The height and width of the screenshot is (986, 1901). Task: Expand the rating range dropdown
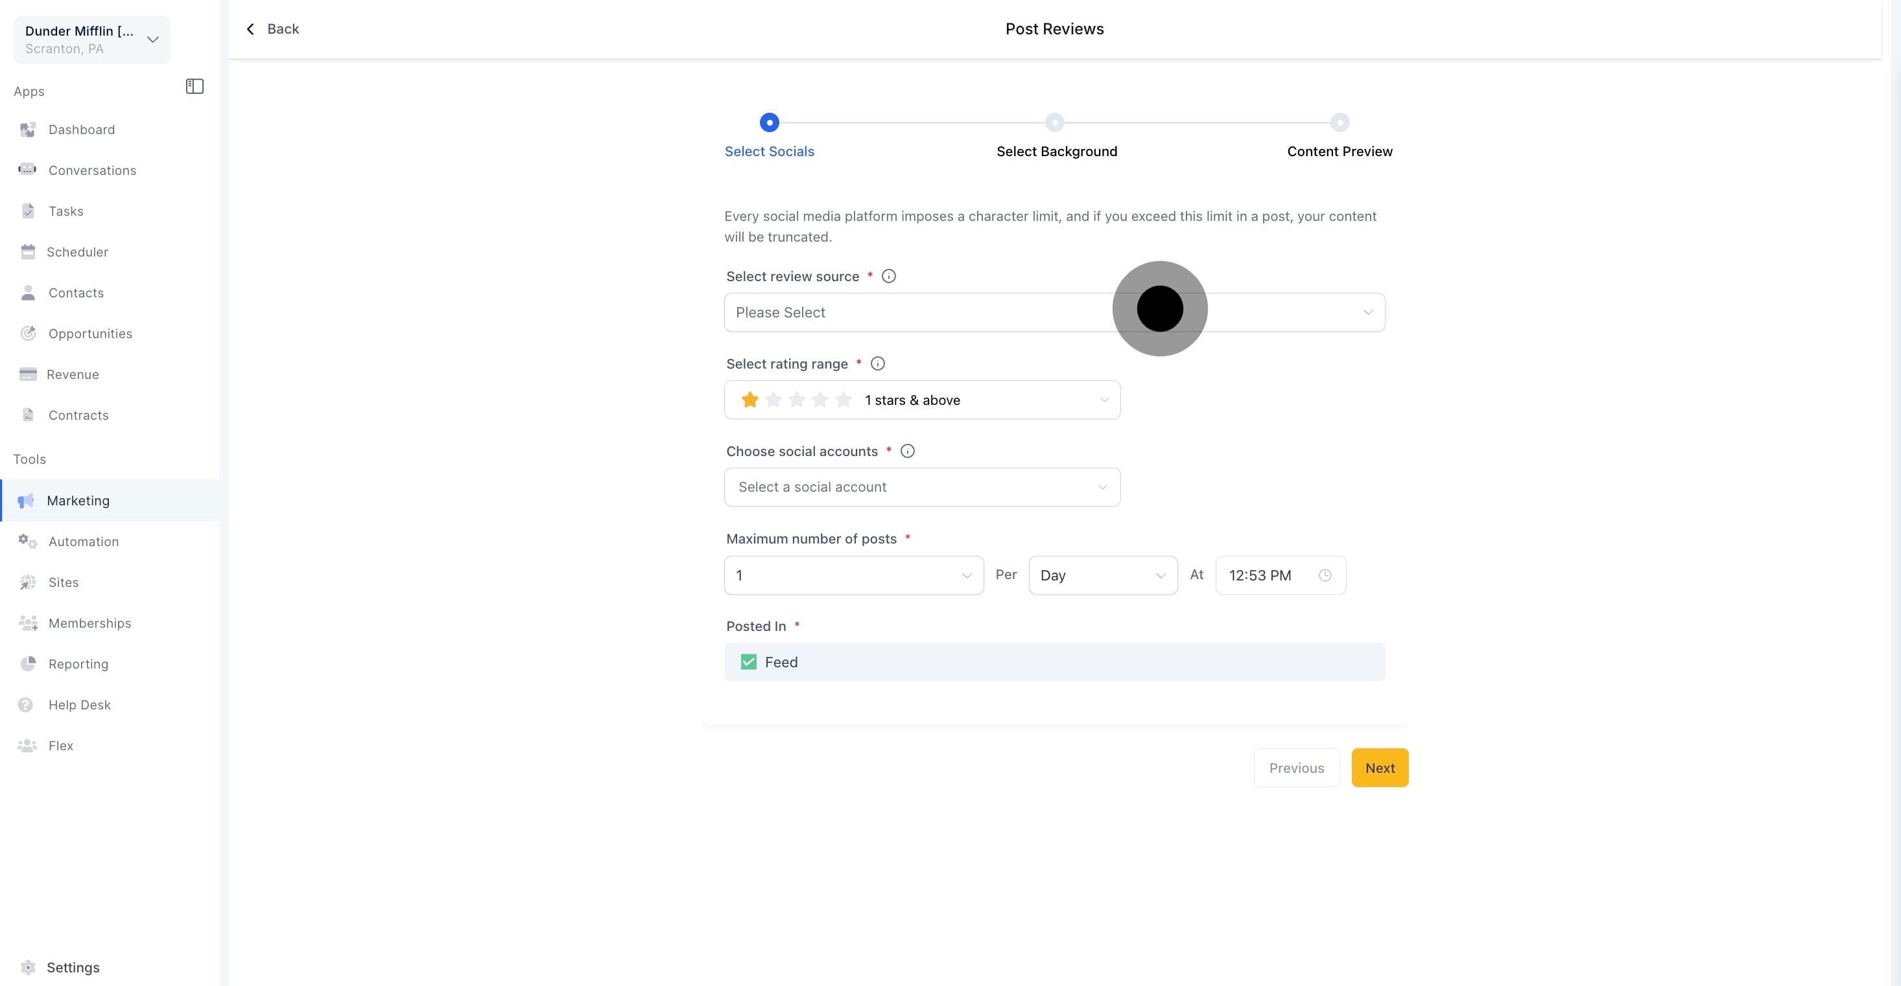pos(922,400)
